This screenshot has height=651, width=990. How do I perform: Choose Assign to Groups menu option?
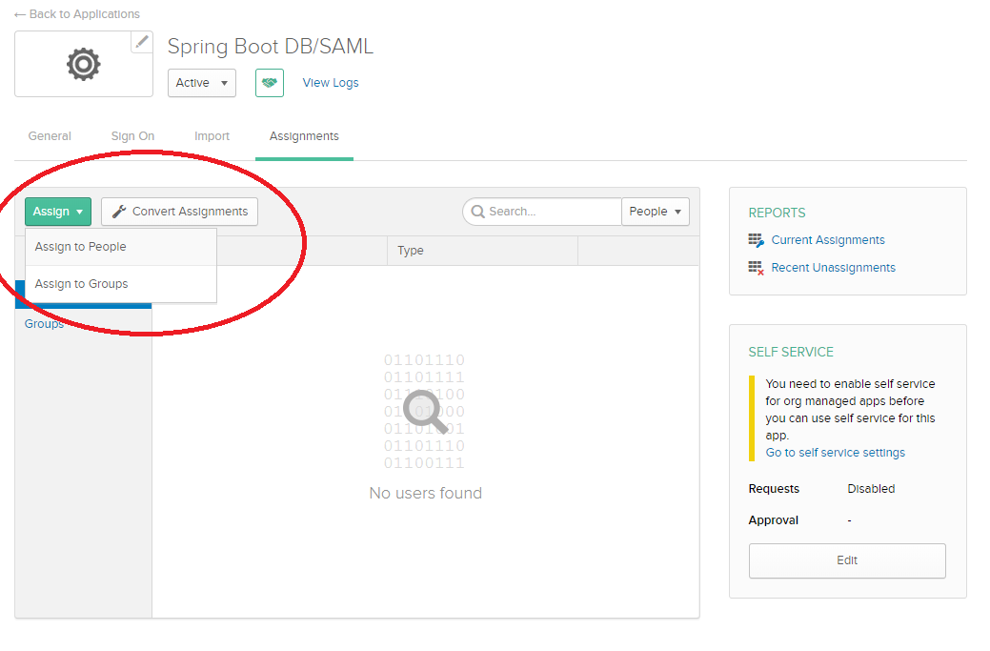[121, 284]
